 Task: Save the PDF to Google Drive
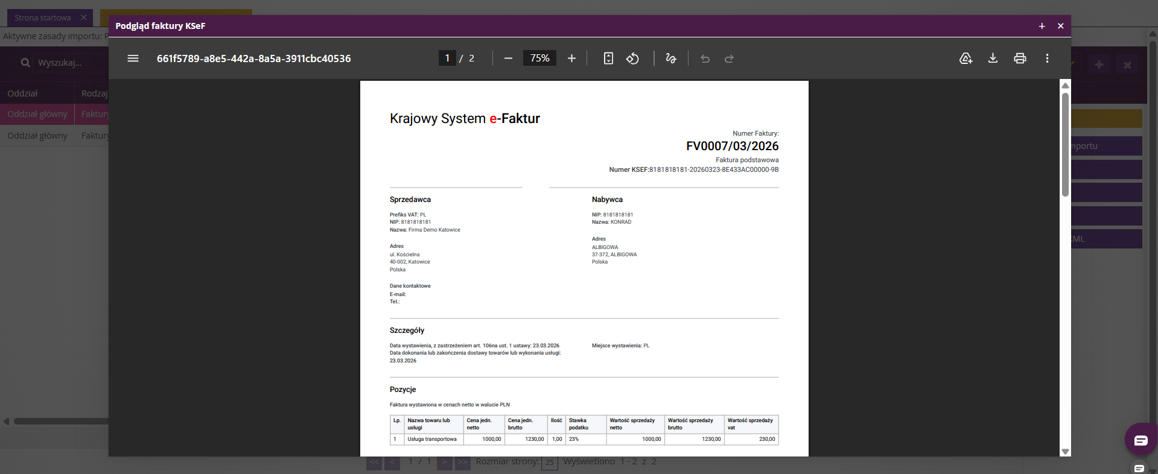pyautogui.click(x=966, y=58)
